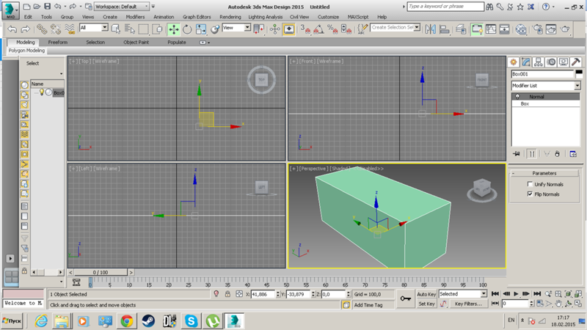The width and height of the screenshot is (587, 330).
Task: Open the Graph Editors menu
Action: click(x=197, y=17)
